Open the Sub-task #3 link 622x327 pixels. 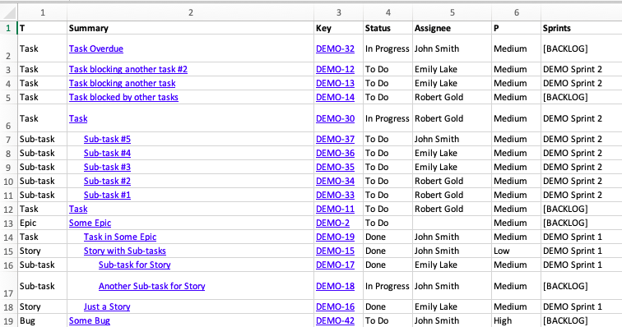click(107, 167)
